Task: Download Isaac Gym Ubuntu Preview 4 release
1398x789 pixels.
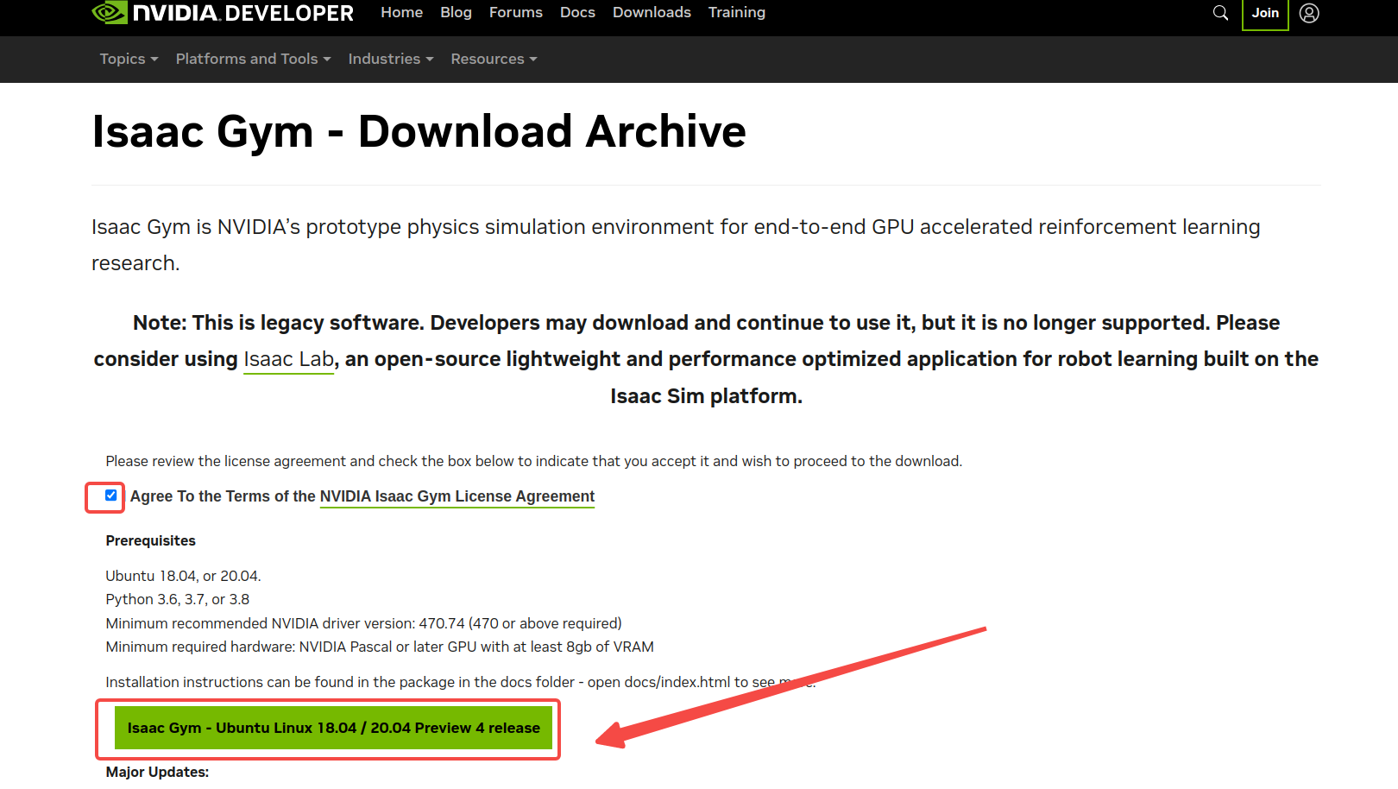Action: click(x=334, y=728)
